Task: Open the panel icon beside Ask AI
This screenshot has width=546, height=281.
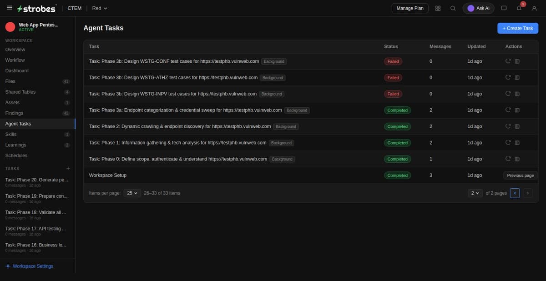Action: click(x=504, y=8)
